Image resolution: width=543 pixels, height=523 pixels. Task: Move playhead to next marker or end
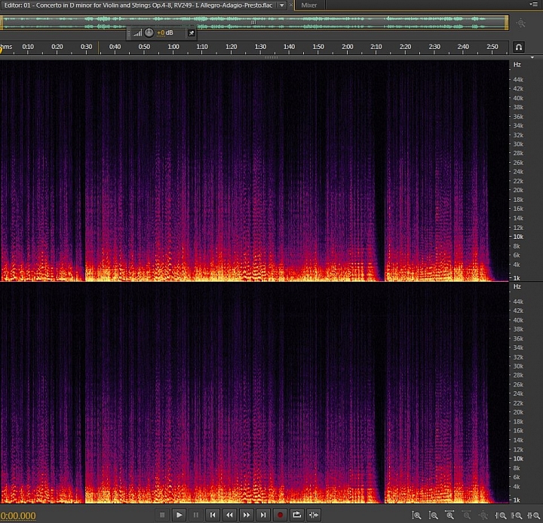tap(263, 515)
